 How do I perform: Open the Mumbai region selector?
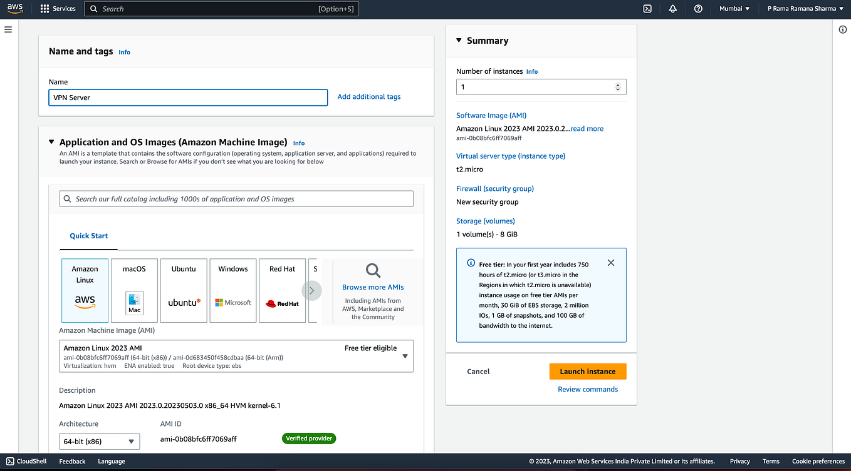click(733, 9)
